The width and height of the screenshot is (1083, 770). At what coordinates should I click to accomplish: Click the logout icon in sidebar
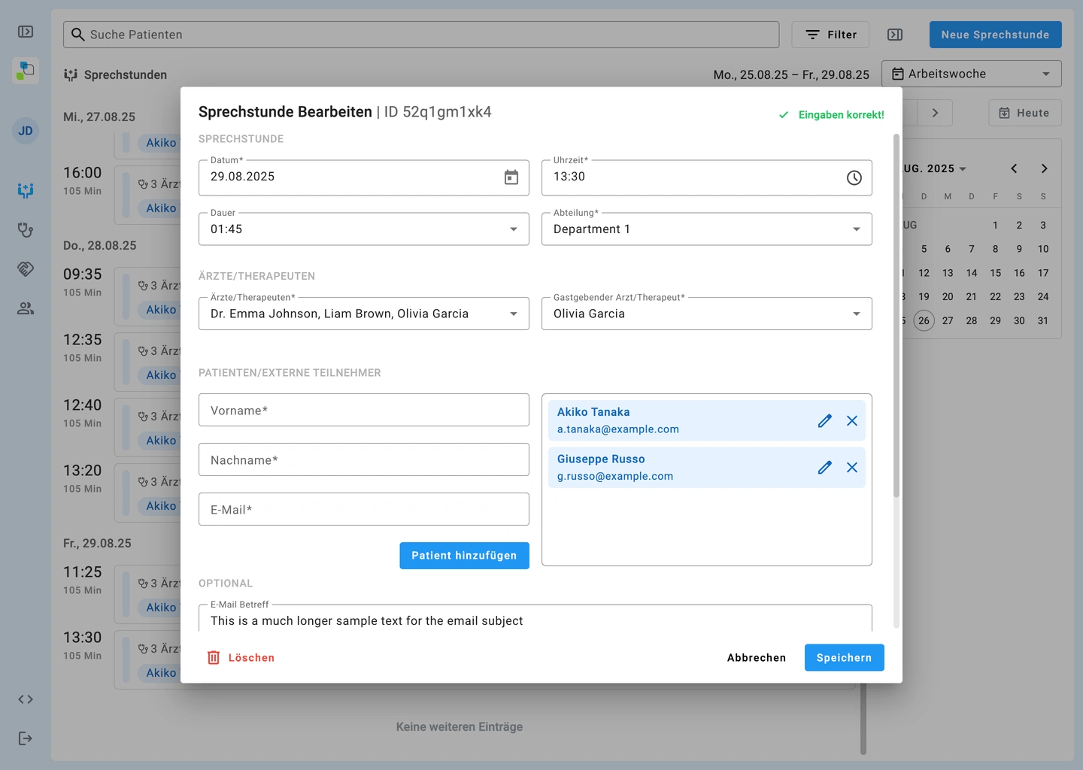pyautogui.click(x=26, y=738)
